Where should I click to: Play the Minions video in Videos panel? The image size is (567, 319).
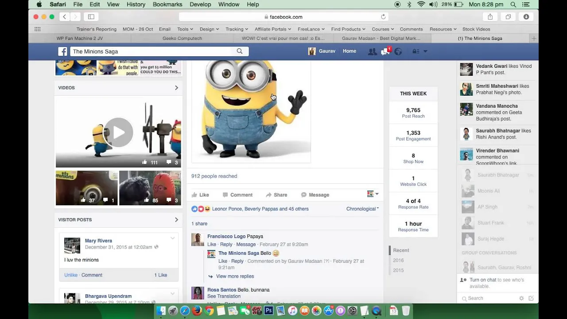pos(118,132)
